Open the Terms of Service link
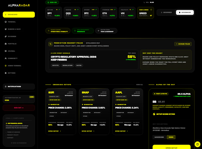Viewport: 202px width, 149px height. (x=14, y=132)
